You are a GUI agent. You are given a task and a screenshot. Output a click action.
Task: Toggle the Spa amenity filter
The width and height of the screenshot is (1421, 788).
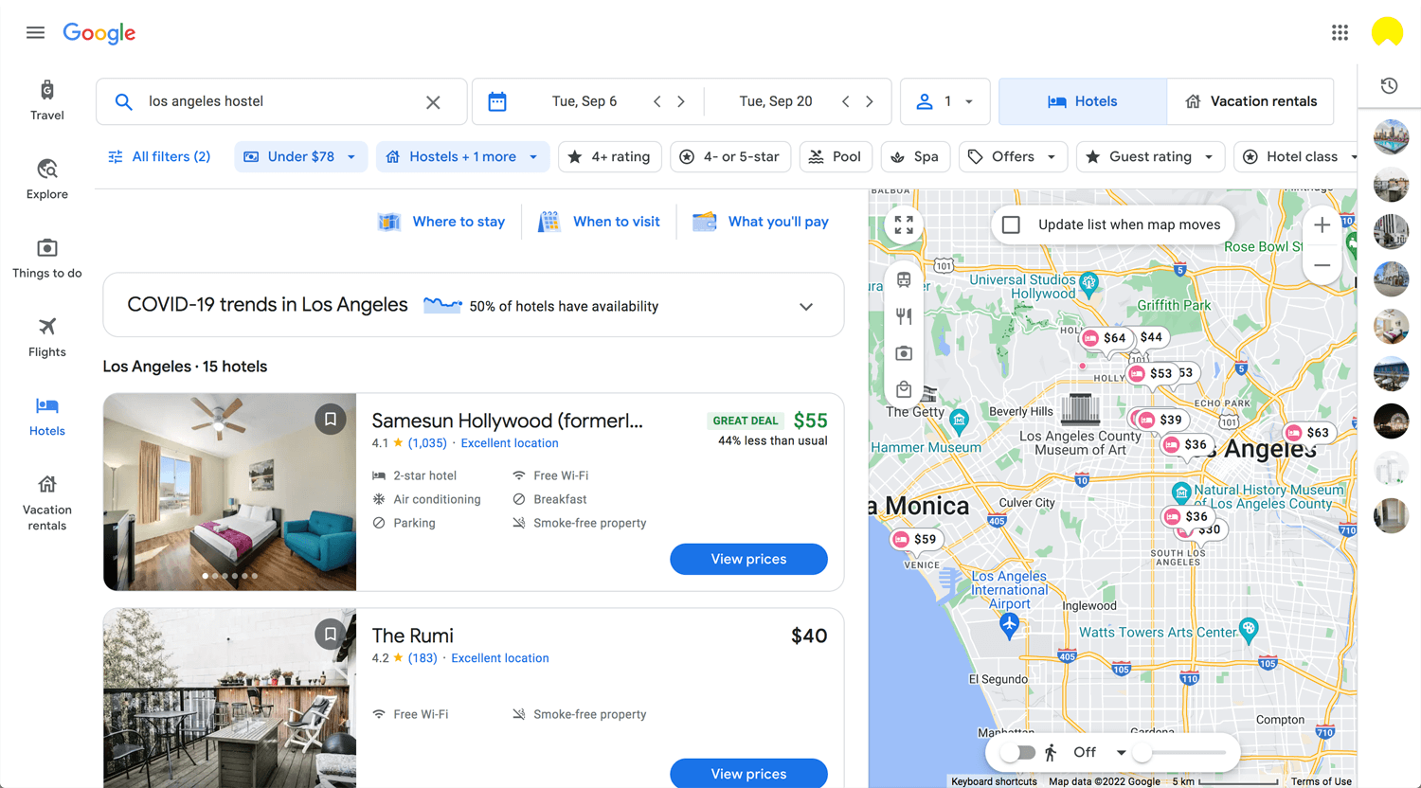[915, 157]
